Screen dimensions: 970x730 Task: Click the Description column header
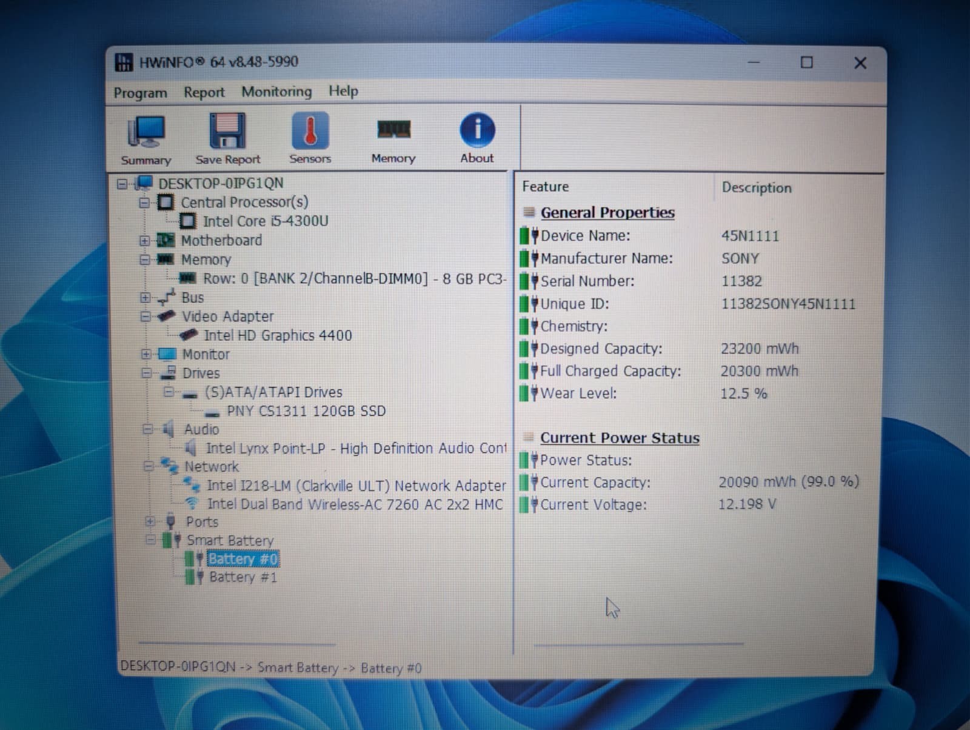pyautogui.click(x=757, y=188)
